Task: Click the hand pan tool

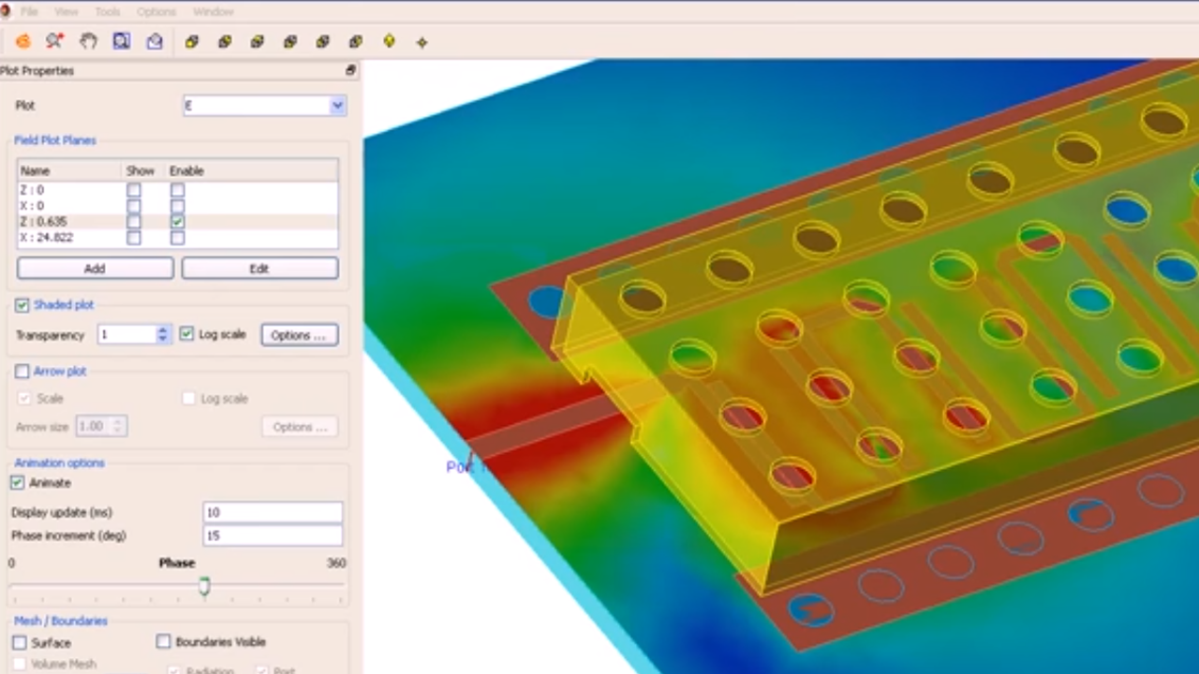Action: 88,41
